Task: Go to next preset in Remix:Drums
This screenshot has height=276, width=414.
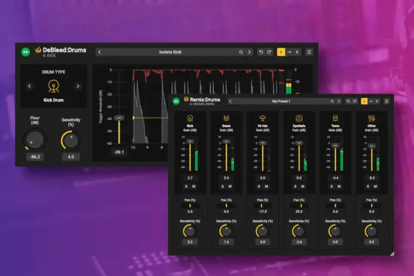Action: 339,101
